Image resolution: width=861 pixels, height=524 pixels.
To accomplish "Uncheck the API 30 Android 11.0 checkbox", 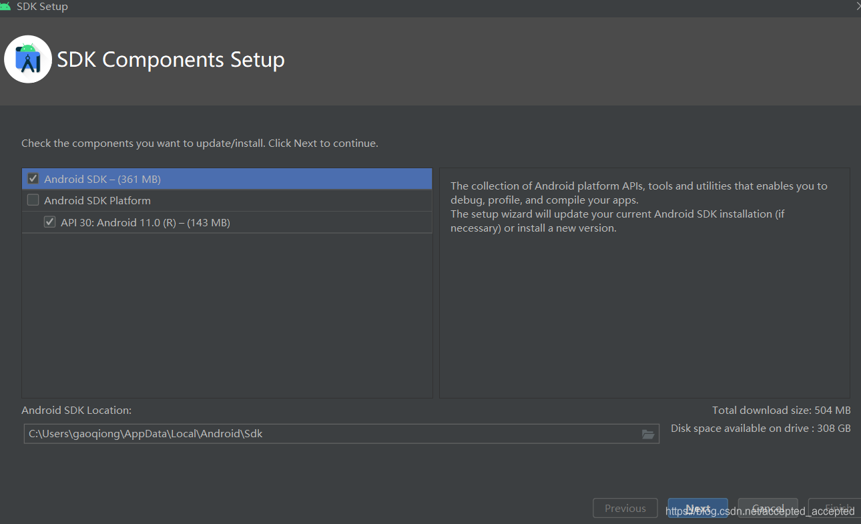I will (x=49, y=222).
